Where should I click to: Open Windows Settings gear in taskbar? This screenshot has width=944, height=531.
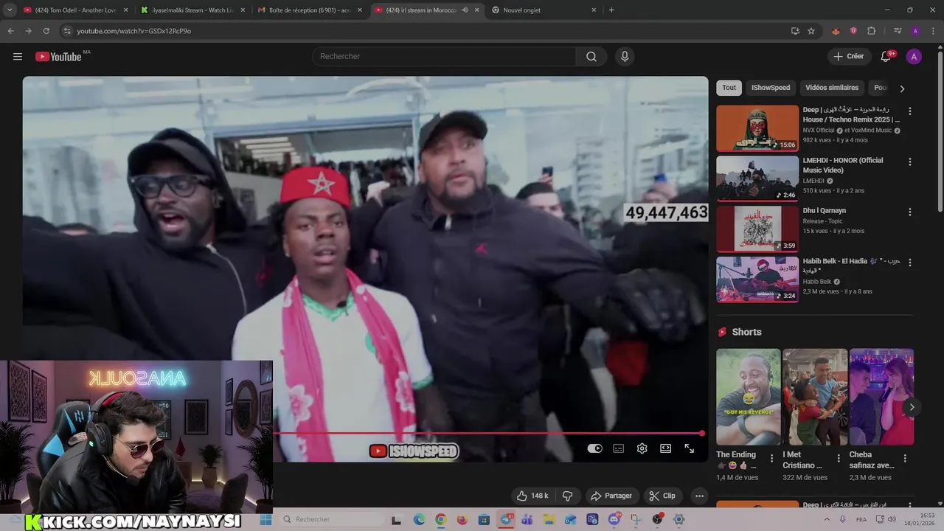tap(679, 519)
